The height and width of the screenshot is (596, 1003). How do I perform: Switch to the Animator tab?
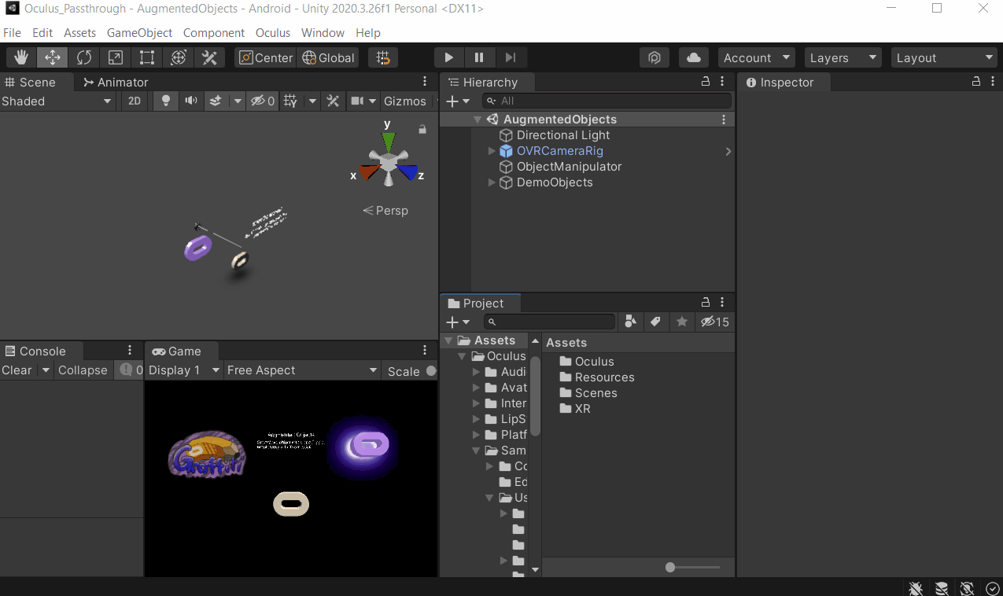pyautogui.click(x=115, y=83)
